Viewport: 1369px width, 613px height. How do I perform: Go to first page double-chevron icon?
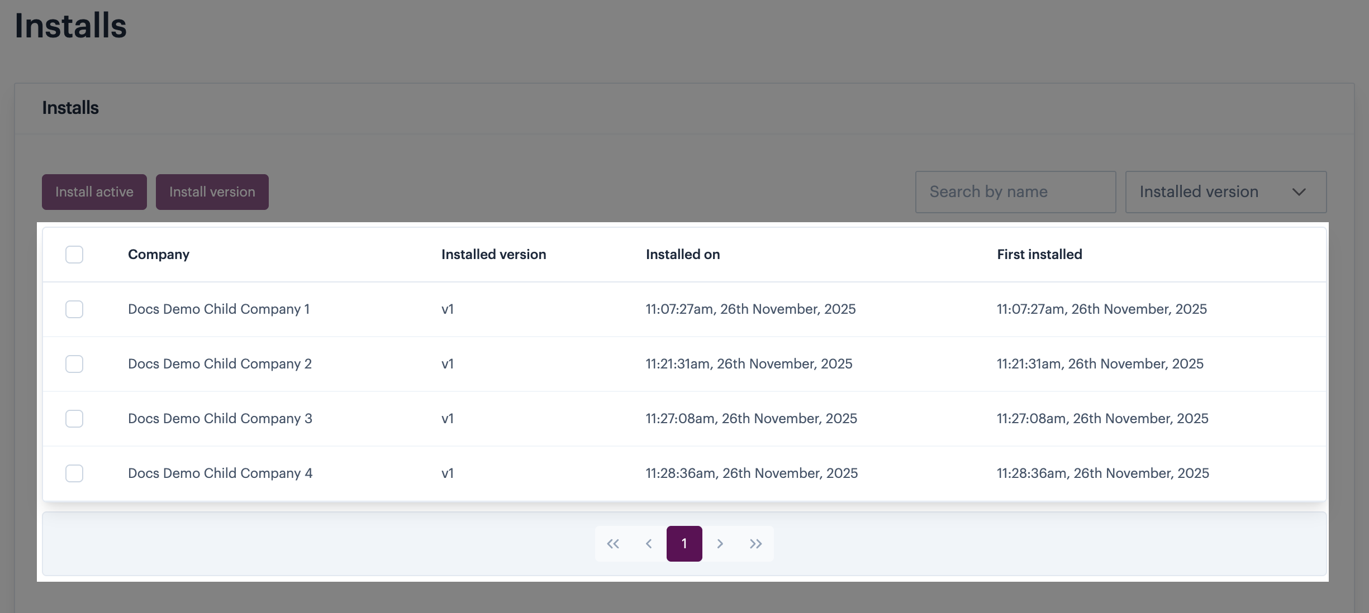(x=613, y=544)
